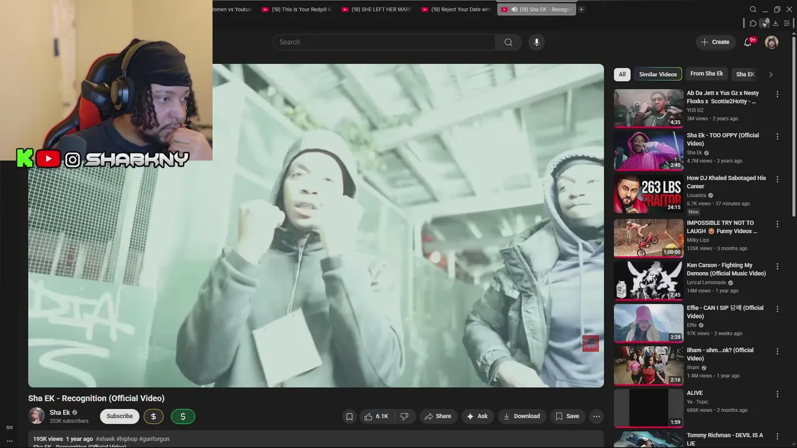The height and width of the screenshot is (448, 797).
Task: Open options menu for TOO OPPY video
Action: coord(777,136)
